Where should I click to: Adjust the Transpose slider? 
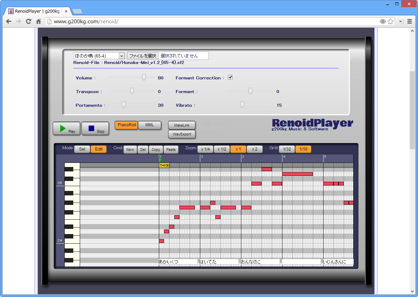132,91
